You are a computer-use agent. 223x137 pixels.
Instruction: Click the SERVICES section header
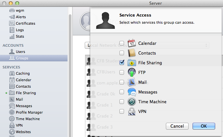[x=11, y=67]
